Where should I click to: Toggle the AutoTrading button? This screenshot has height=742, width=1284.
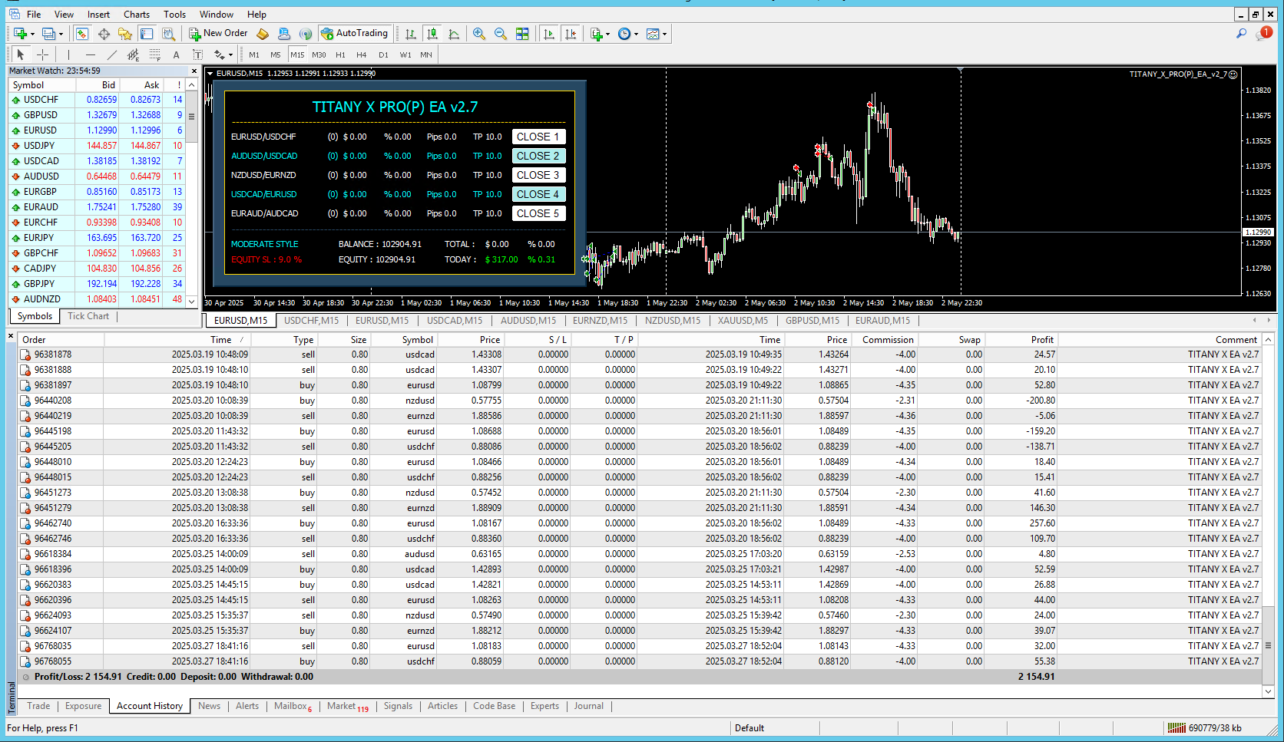(354, 34)
